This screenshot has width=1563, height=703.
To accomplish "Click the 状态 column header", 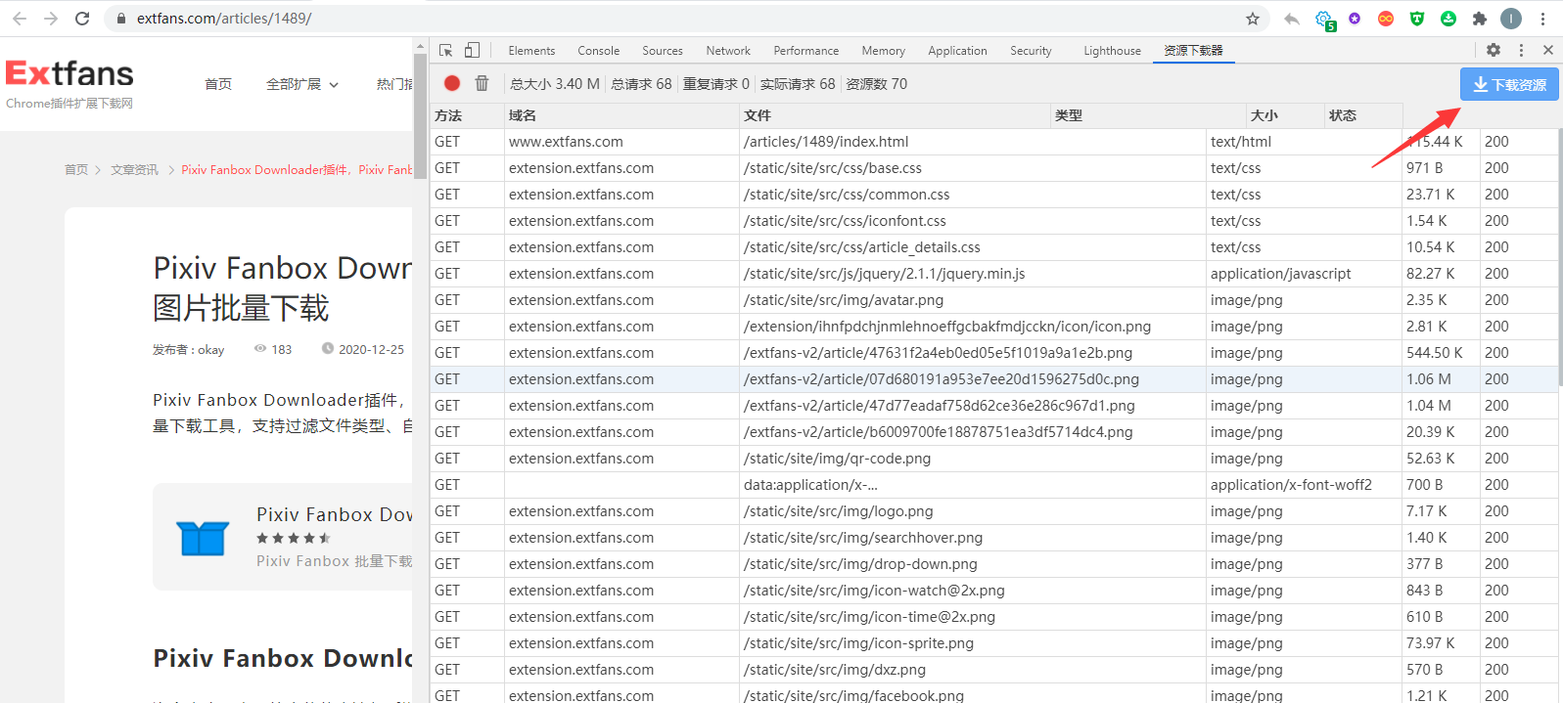I will point(1363,115).
